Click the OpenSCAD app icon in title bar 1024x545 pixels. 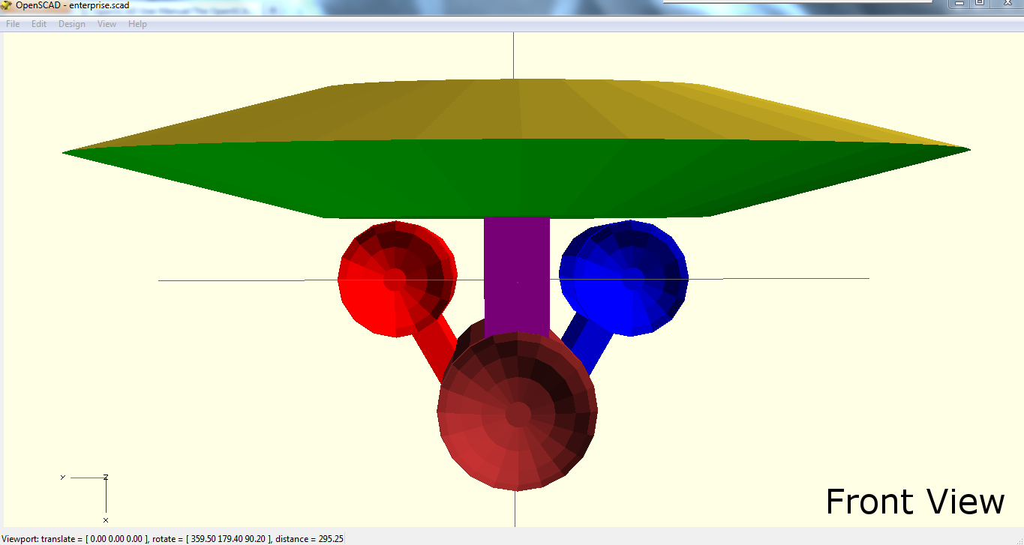point(6,5)
